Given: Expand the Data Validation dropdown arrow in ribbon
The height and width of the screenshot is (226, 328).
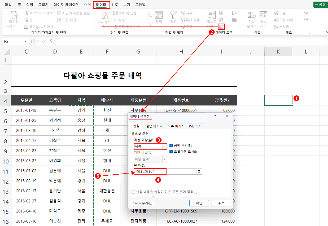Looking at the screenshot, I should tap(227, 27).
